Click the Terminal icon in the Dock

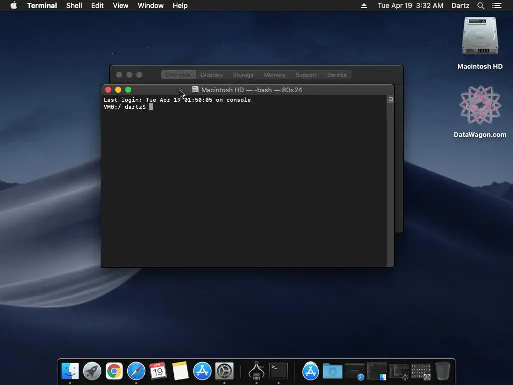[x=279, y=371]
